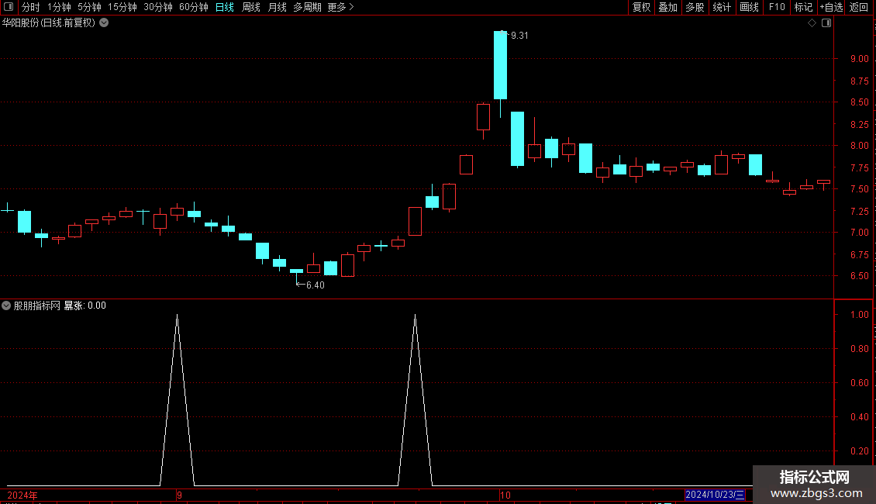876x504 pixels.
Task: Click the month 10 marker on time axis
Action: point(505,495)
